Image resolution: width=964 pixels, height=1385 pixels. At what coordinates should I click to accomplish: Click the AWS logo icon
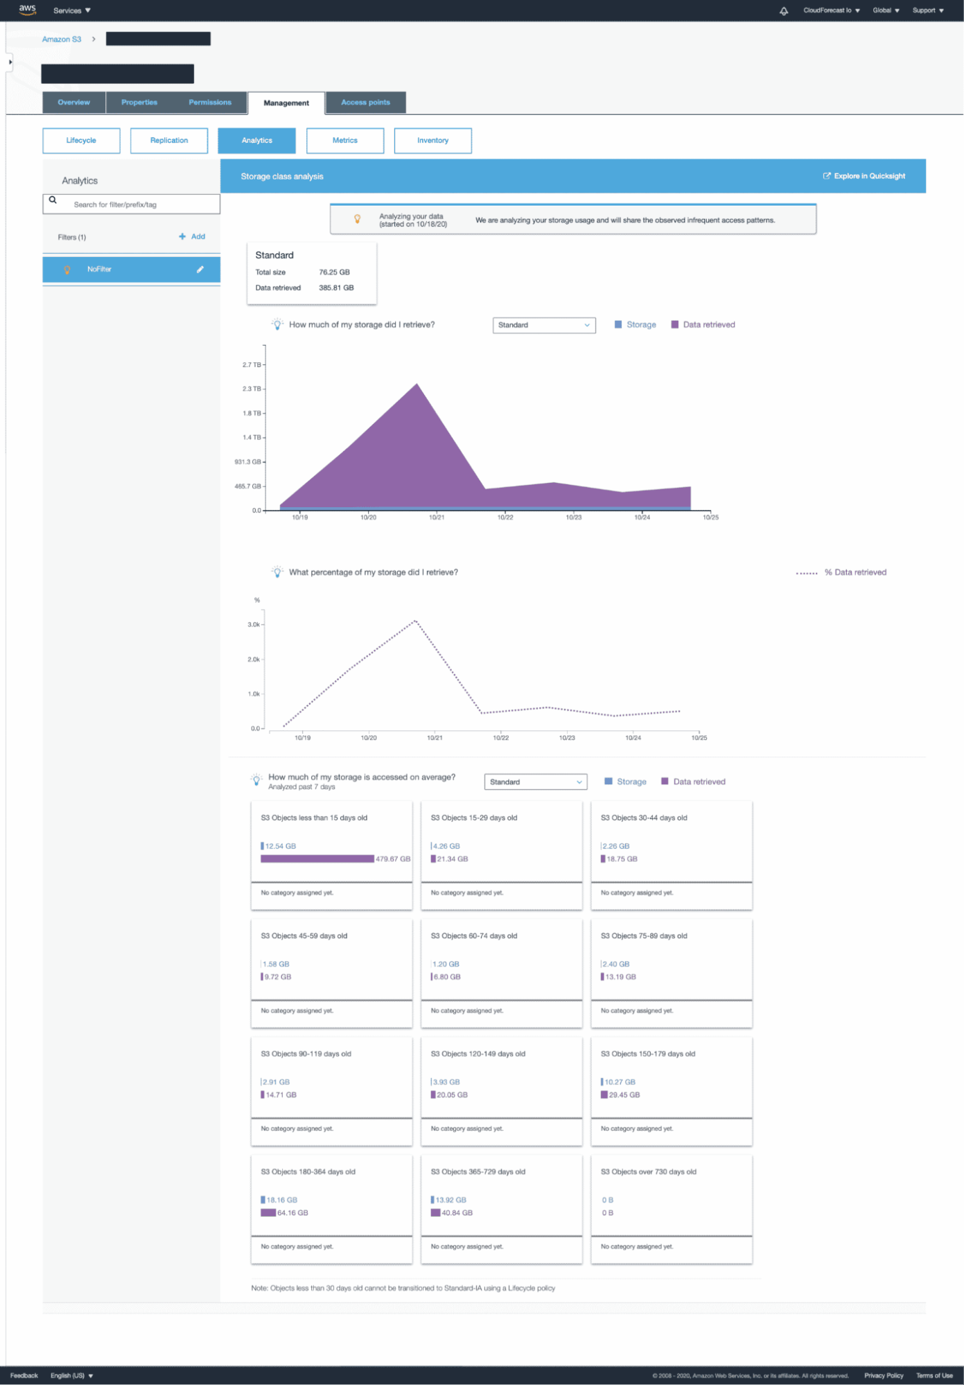pos(27,10)
